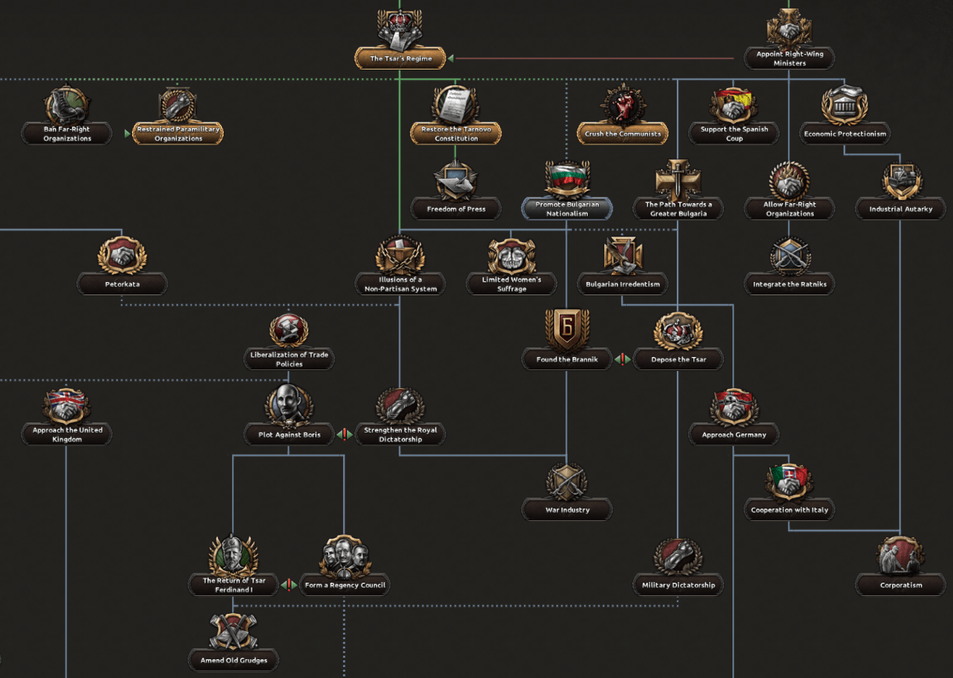Open Freedom of Press focus icon
Viewport: 953px width, 678px height.
click(456, 181)
